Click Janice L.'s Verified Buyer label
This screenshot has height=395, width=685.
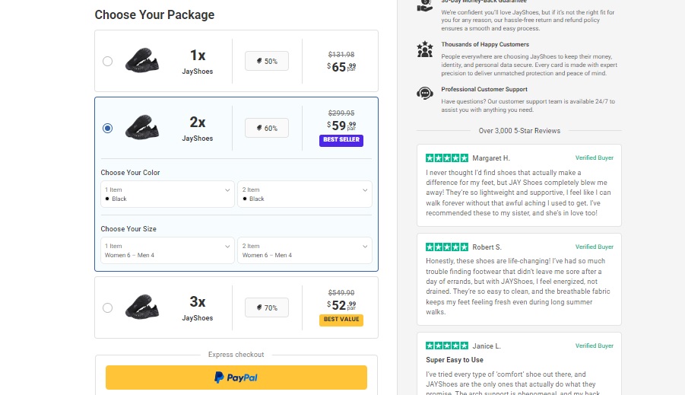point(594,346)
